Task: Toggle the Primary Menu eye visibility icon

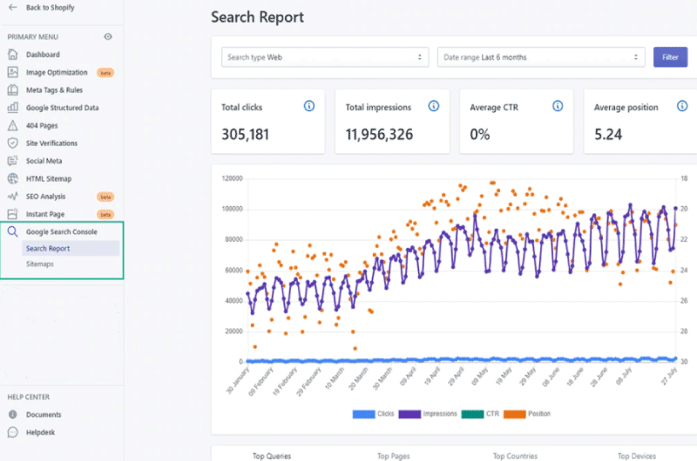Action: click(x=108, y=37)
